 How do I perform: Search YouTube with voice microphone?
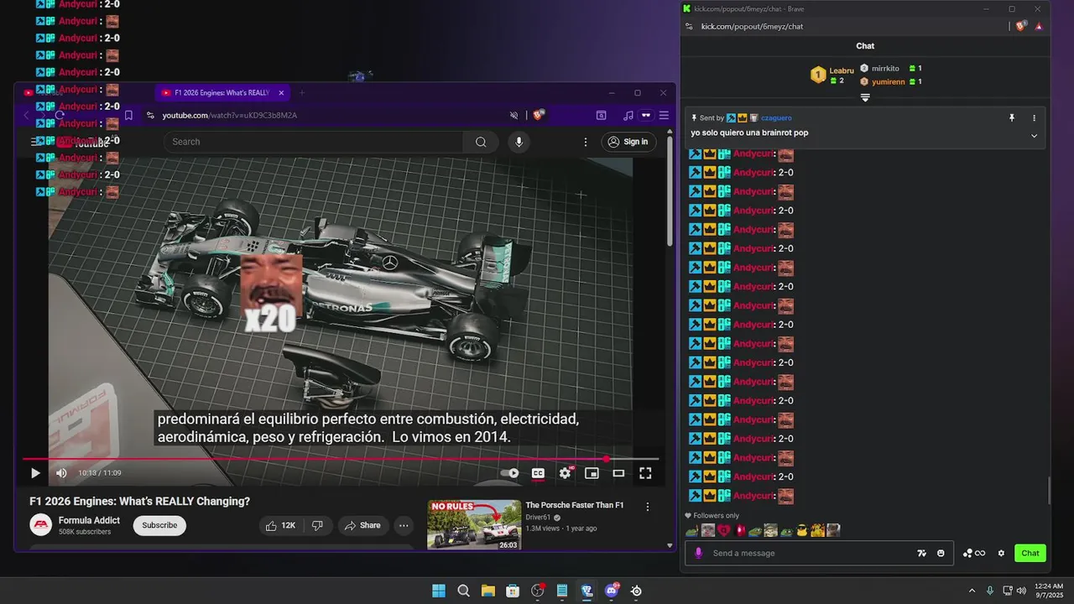point(519,142)
